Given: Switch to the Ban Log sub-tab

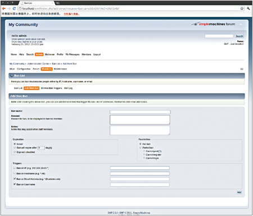Looking at the screenshot, I should pyautogui.click(x=68, y=88).
